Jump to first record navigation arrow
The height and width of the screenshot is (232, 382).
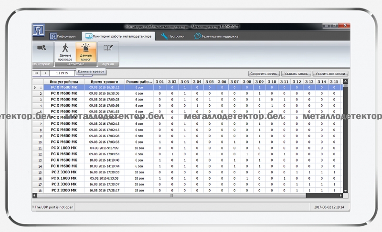(x=36, y=73)
